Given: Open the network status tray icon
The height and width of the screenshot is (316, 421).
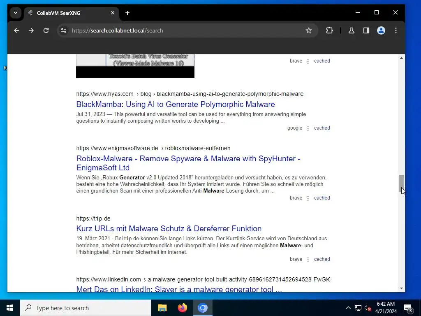Looking at the screenshot, I should tap(358, 308).
